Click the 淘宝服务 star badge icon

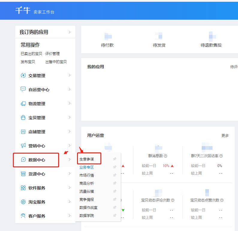23,202
